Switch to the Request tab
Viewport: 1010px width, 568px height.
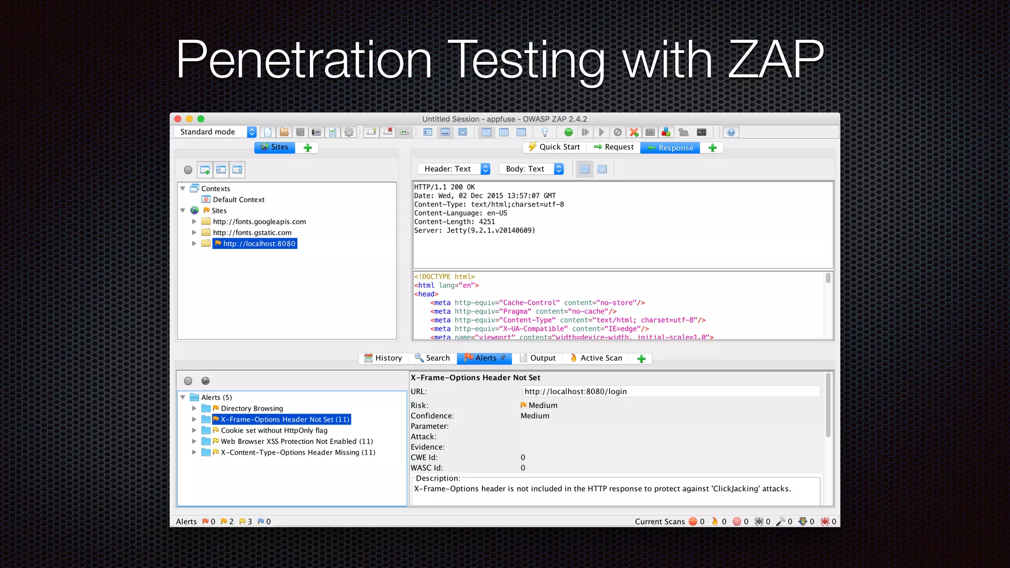(614, 147)
